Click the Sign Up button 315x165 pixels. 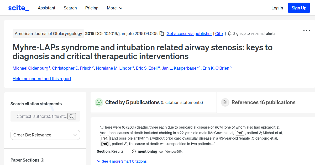(x=299, y=8)
